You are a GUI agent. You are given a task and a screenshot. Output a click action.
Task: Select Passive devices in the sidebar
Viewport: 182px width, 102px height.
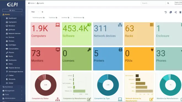(13, 68)
